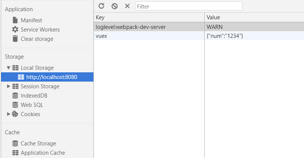Click the delete selected X icon
This screenshot has width=304, height=158.
click(x=127, y=6)
